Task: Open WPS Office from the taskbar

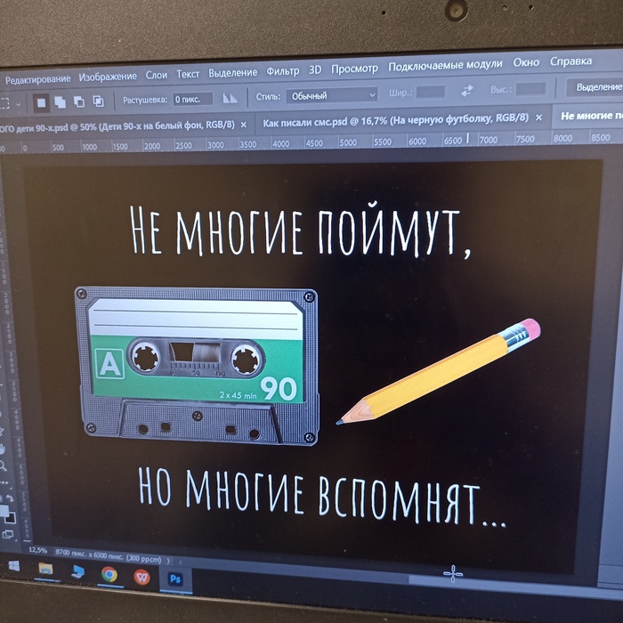Action: (x=142, y=577)
